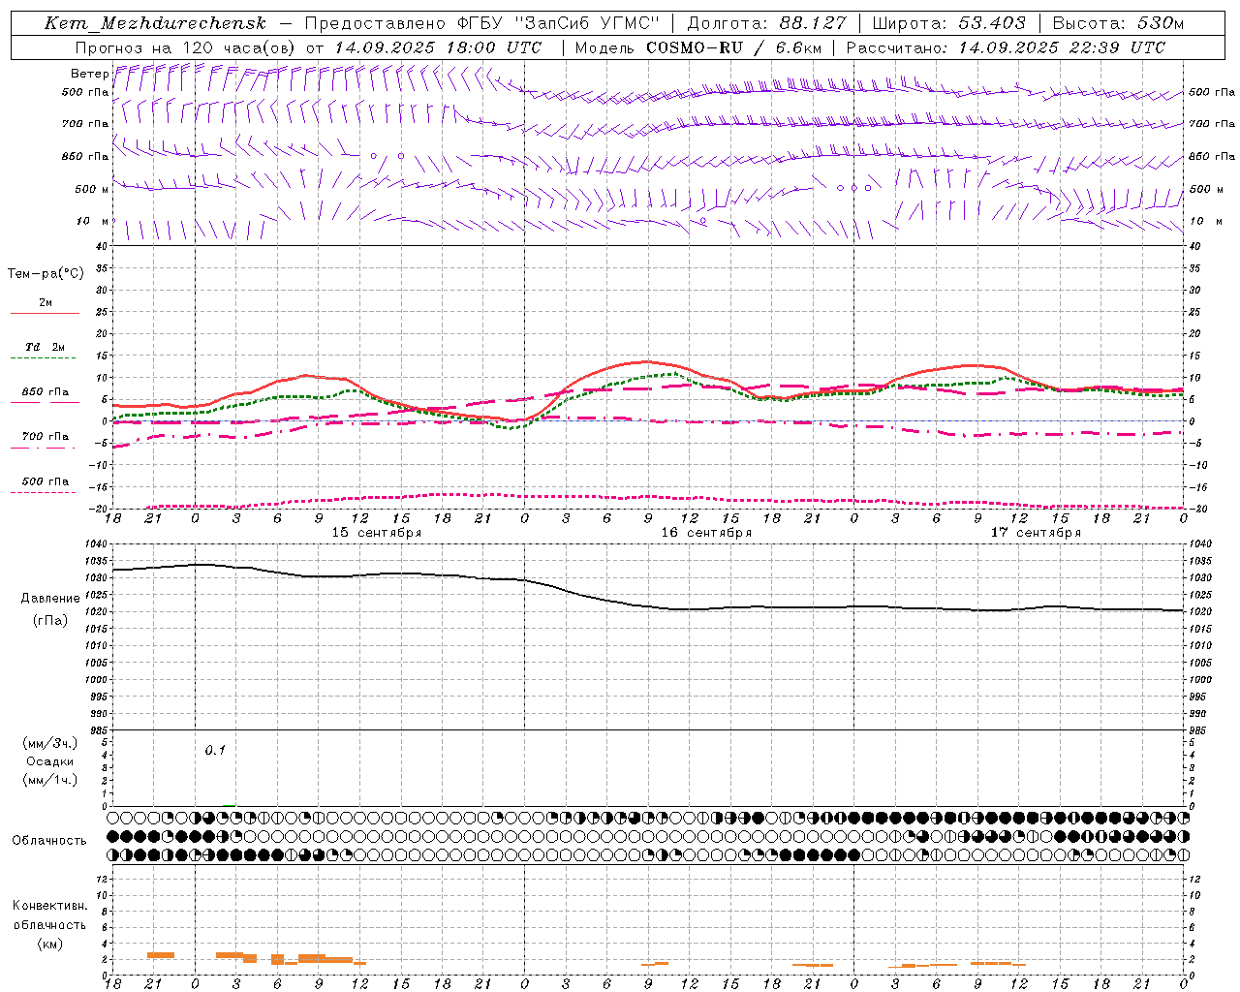Click the Kem_Mezhdurechensk station title
Image resolution: width=1240 pixels, height=992 pixels.
point(155,23)
